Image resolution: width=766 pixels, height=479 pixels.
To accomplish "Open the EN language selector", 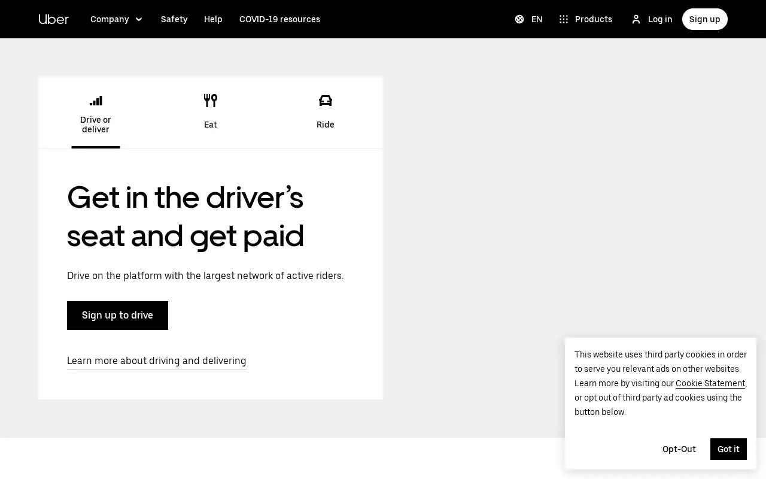I will [528, 19].
